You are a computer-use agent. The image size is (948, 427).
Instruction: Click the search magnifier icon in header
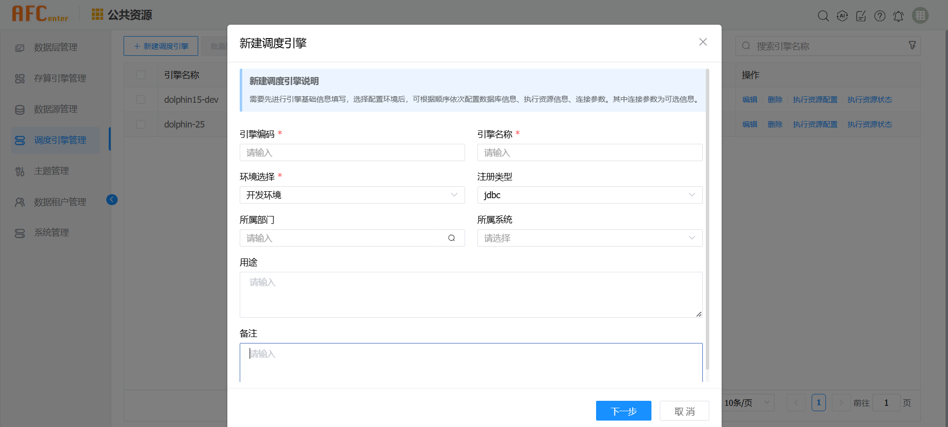(823, 16)
